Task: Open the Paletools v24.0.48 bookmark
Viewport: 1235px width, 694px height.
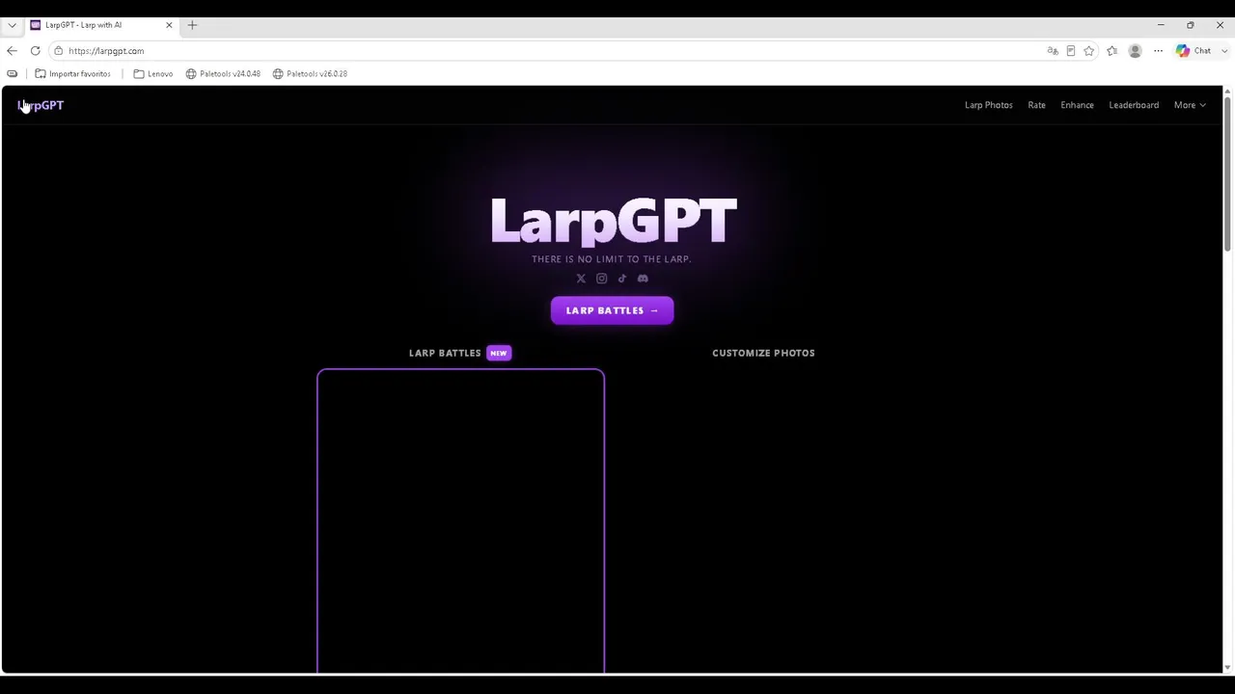Action: [x=223, y=73]
